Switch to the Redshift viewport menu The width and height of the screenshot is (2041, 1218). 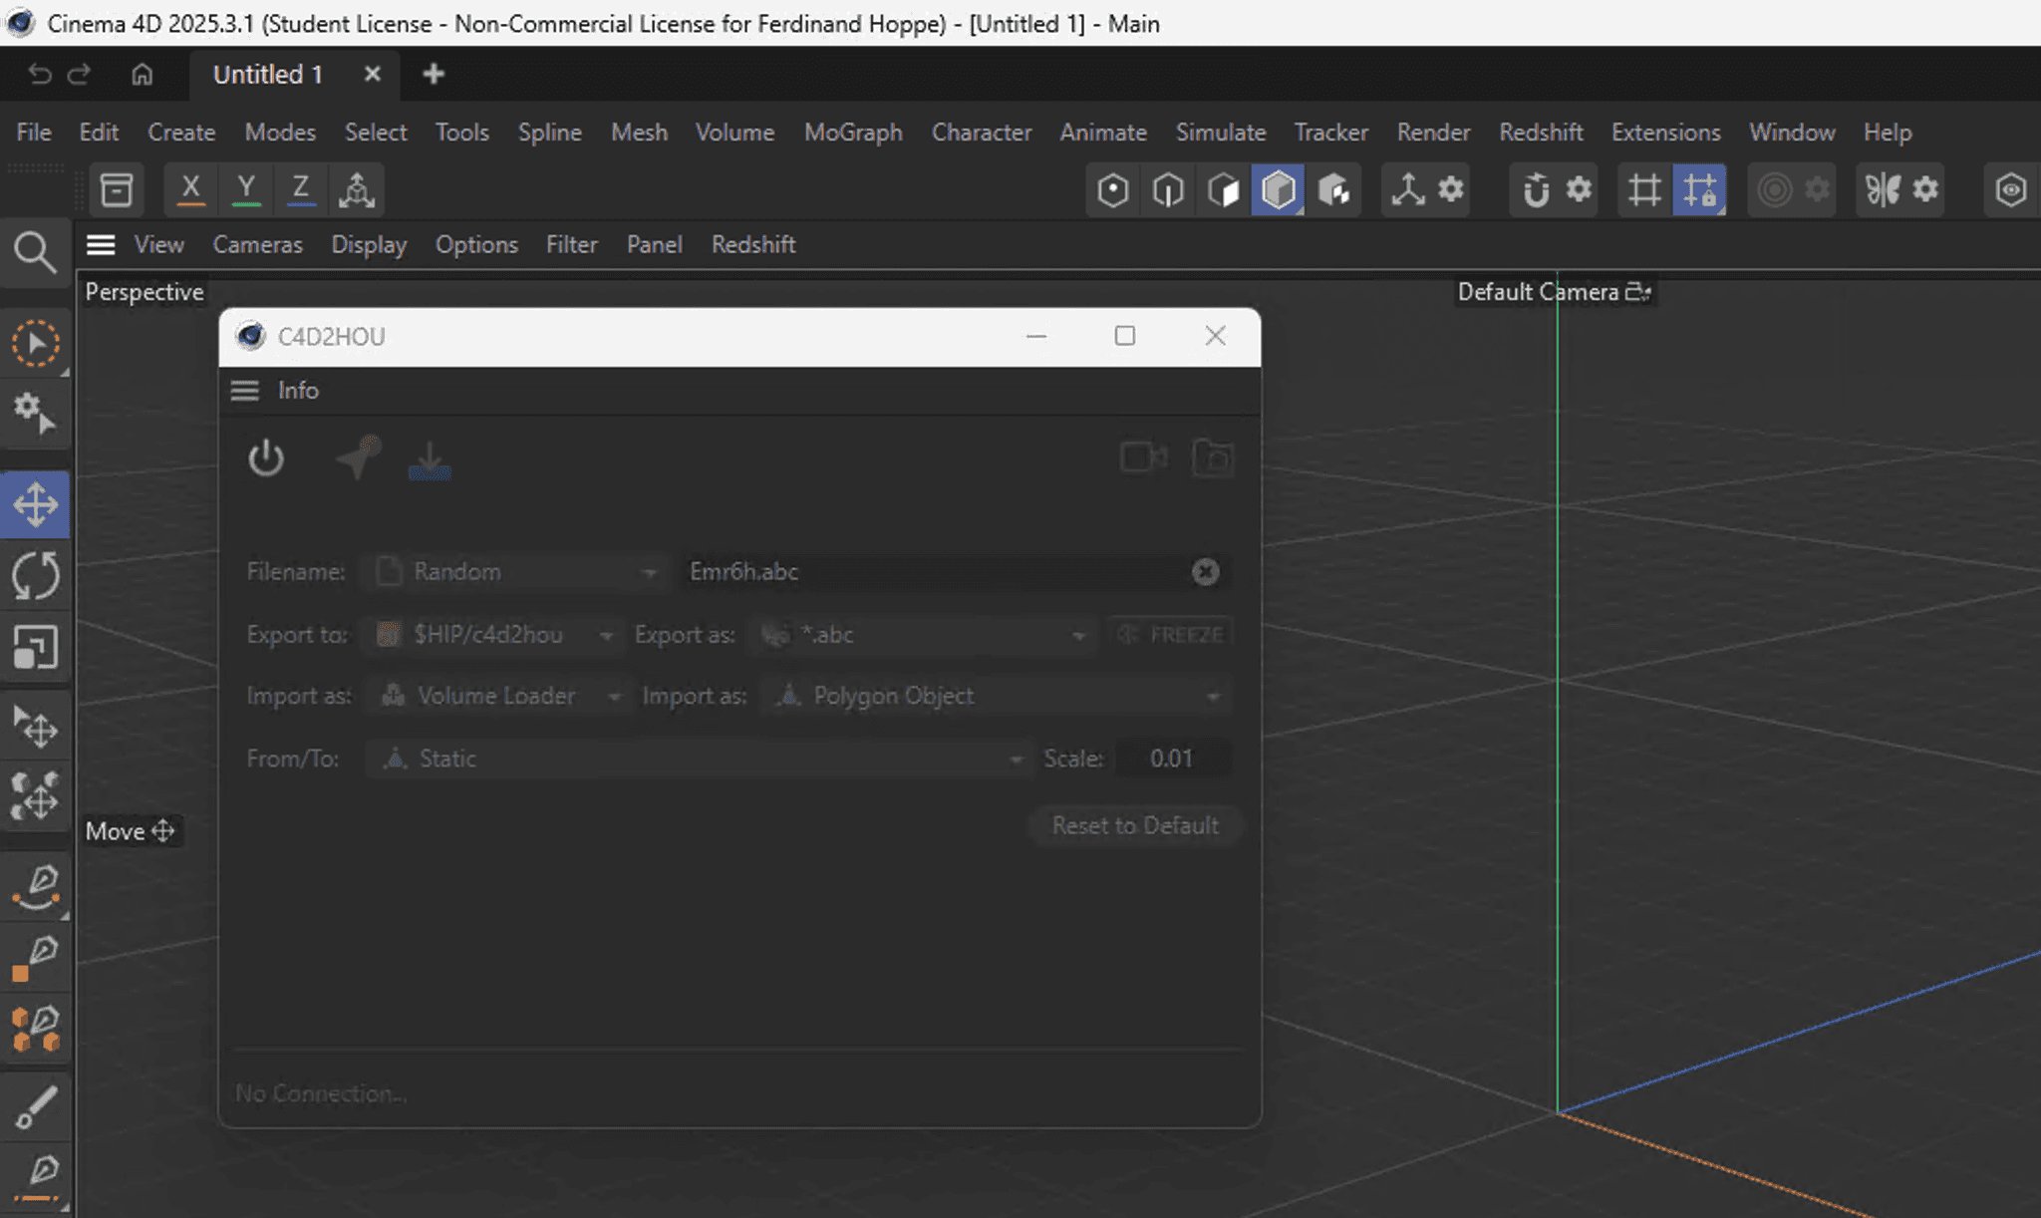tap(752, 244)
